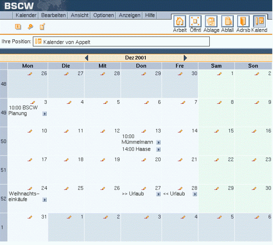Screen dimensions: 273x245
Task: Open the Anzeigen menu
Action: (x=130, y=15)
